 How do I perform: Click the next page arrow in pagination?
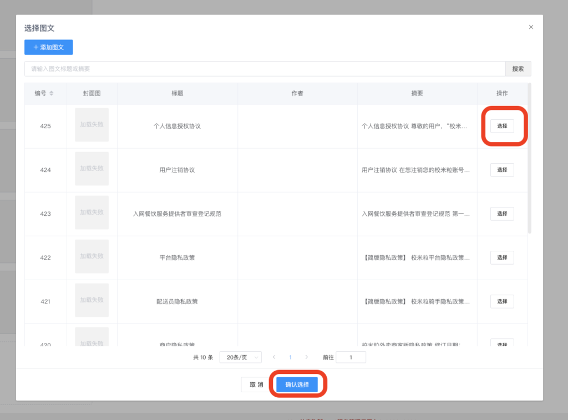(307, 357)
